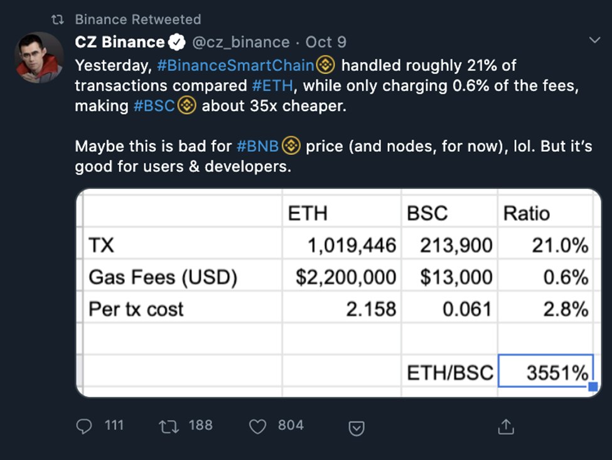Click the Binance coin emoji next to #BNB
This screenshot has width=612, height=460.
click(x=291, y=146)
